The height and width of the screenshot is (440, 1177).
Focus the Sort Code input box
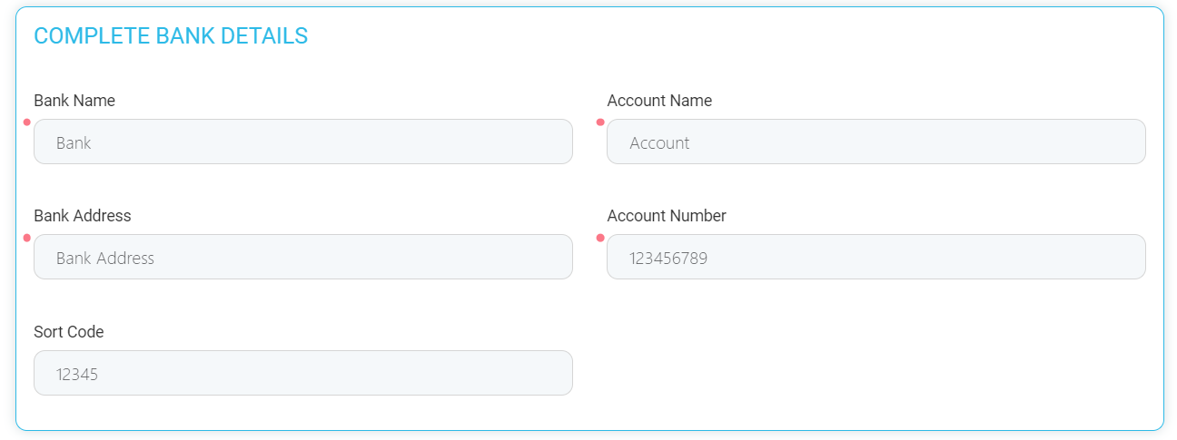click(302, 373)
